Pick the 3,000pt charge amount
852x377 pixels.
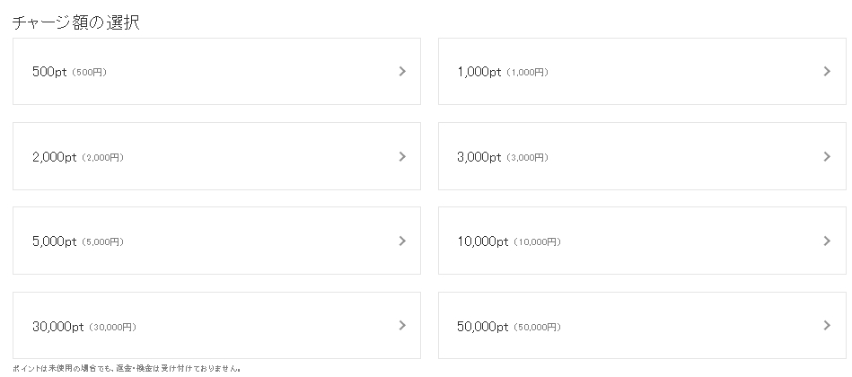[x=479, y=157]
